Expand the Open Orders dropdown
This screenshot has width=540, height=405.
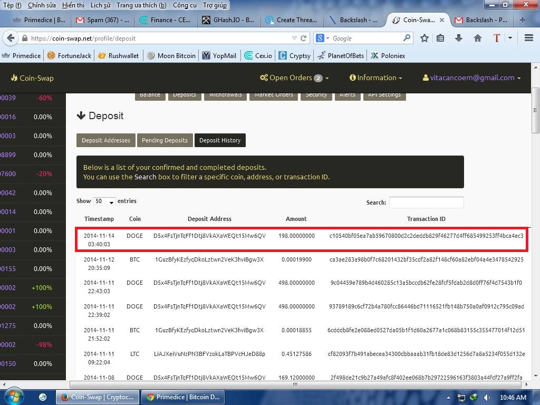click(x=294, y=78)
